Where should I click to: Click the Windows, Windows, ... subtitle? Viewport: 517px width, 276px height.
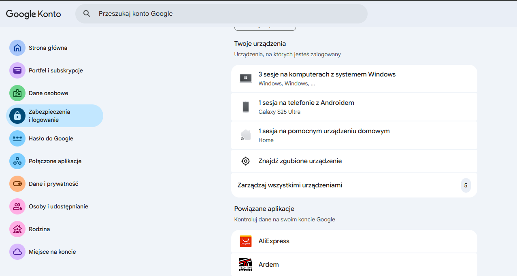point(287,83)
